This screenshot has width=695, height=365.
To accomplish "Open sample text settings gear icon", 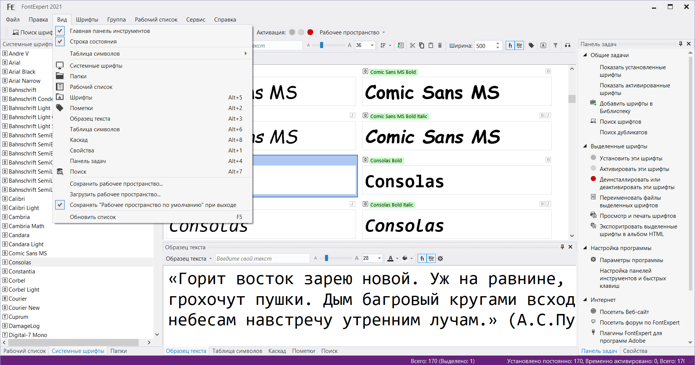I will [440, 259].
